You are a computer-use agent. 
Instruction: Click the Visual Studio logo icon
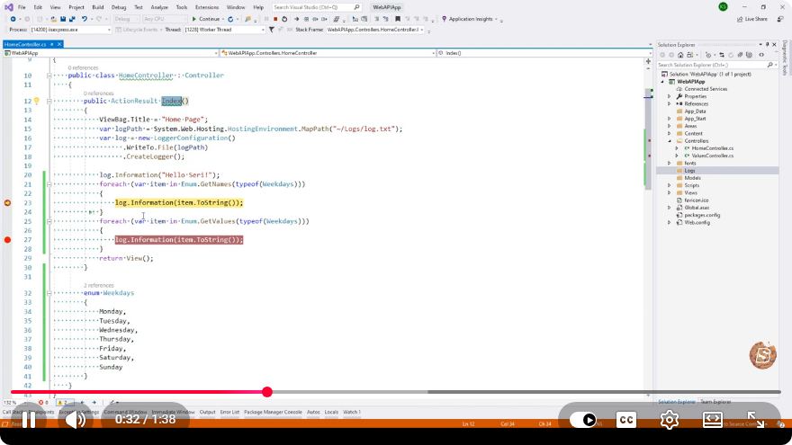tap(9, 7)
